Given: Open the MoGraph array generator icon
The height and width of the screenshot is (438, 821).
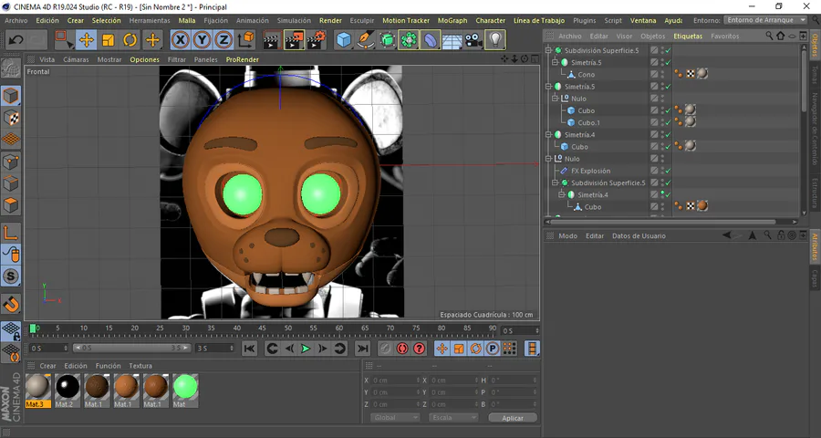Looking at the screenshot, I should (x=409, y=40).
